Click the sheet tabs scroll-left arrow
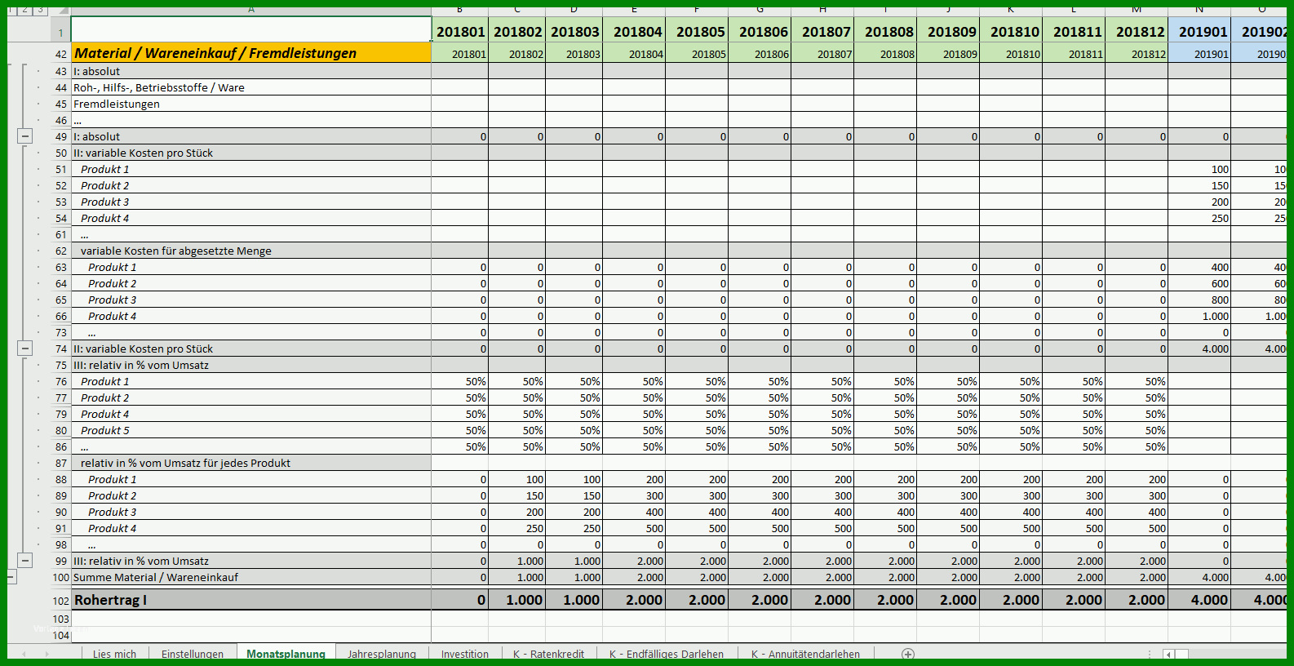 pos(24,654)
